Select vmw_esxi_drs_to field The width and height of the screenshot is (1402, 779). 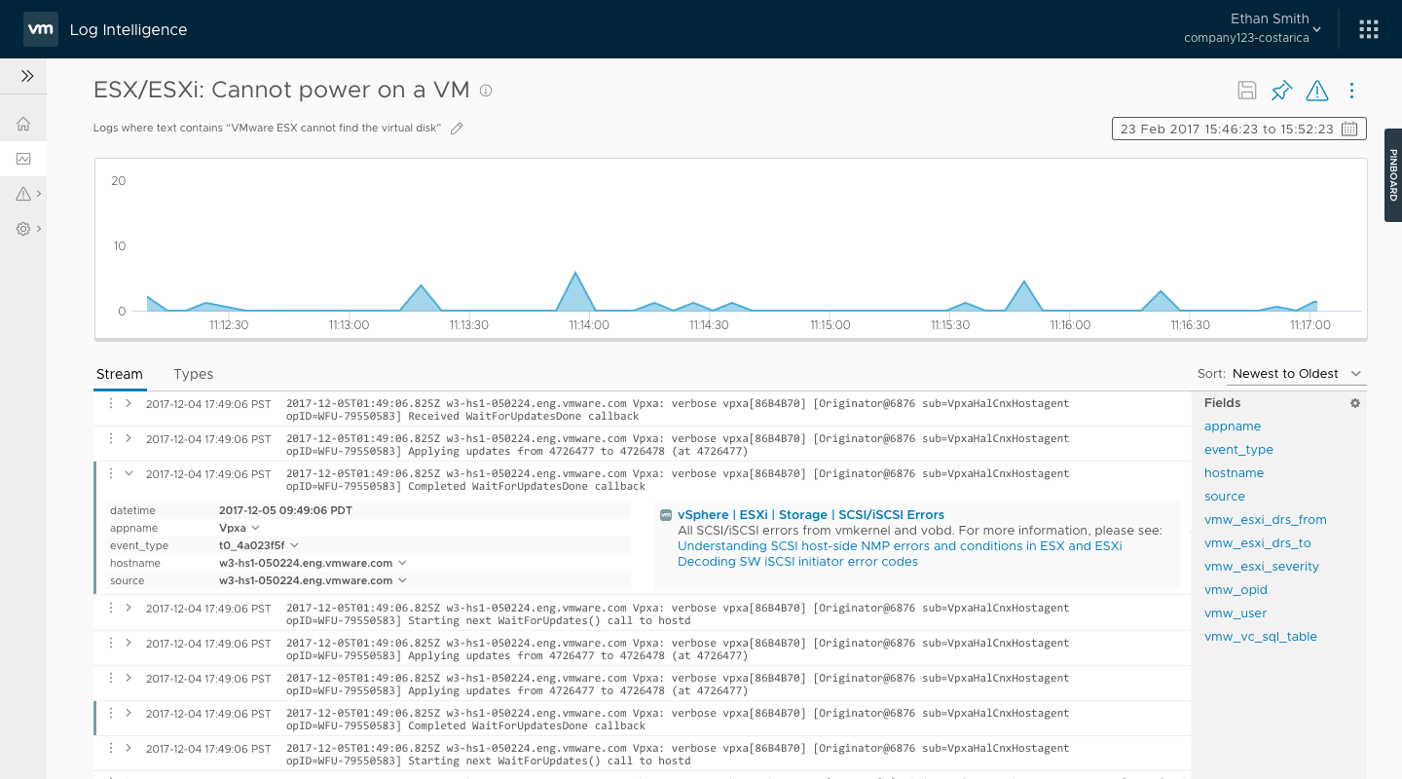pyautogui.click(x=1258, y=543)
